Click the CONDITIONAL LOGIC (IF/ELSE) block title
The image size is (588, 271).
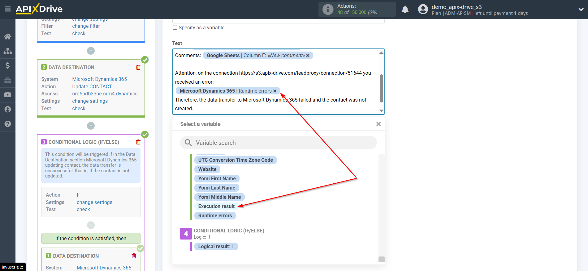click(x=84, y=142)
